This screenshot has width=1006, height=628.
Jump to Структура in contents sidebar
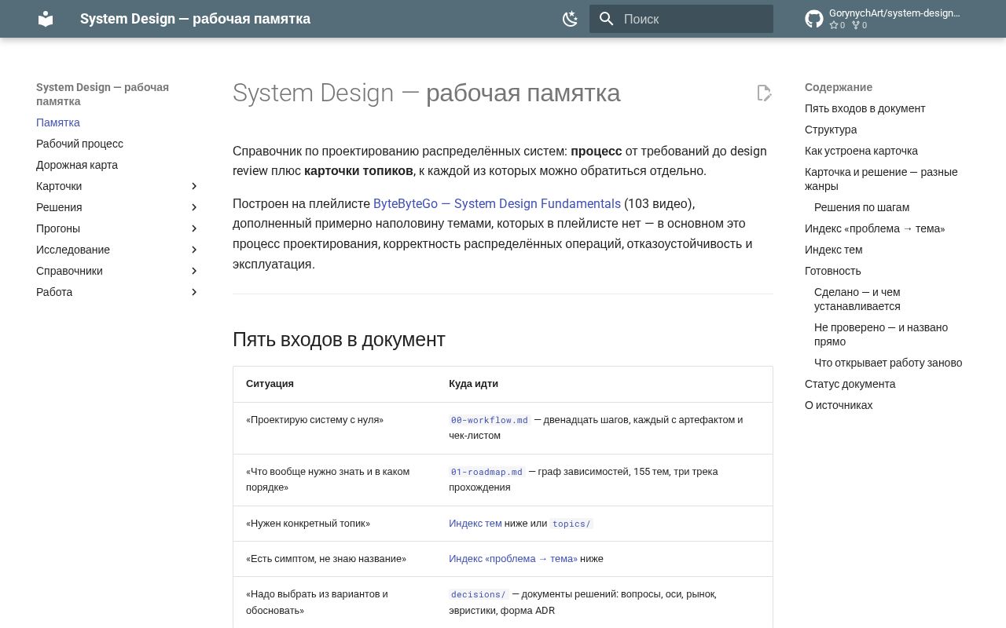(831, 130)
